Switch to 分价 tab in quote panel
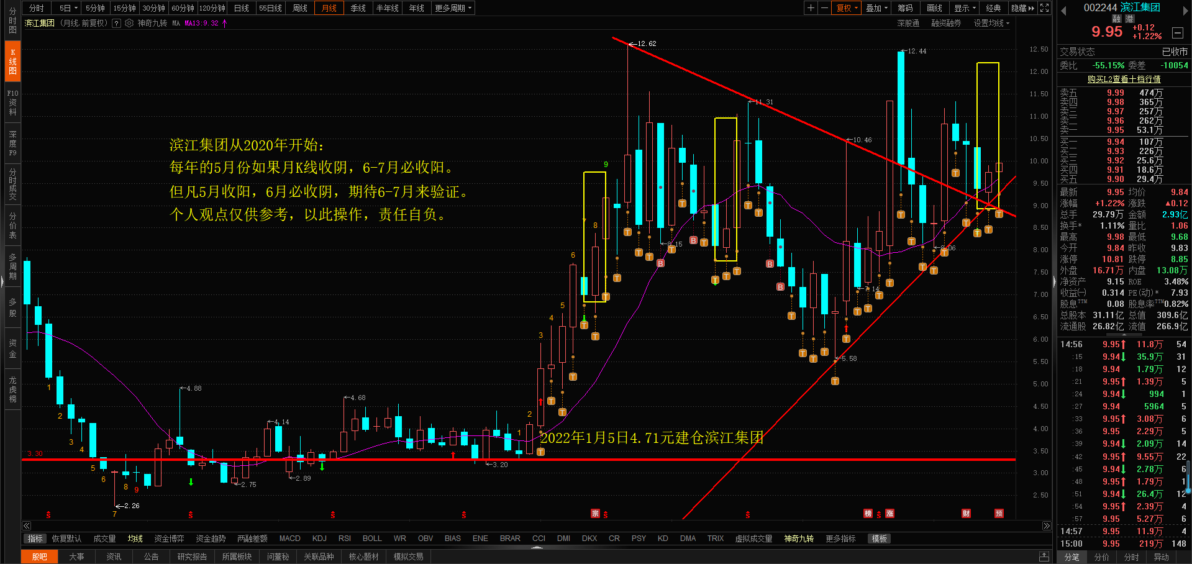The height and width of the screenshot is (564, 1192). pyautogui.click(x=1101, y=557)
